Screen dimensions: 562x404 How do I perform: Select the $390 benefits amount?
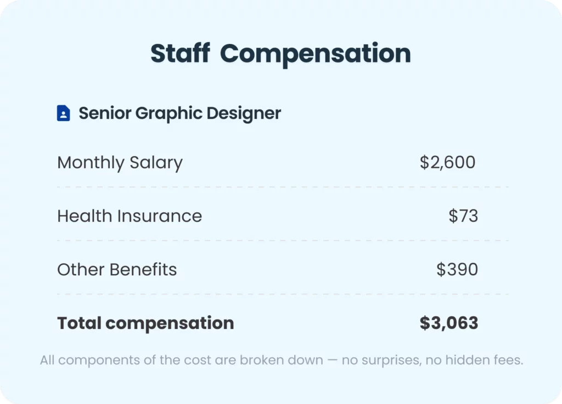click(457, 270)
